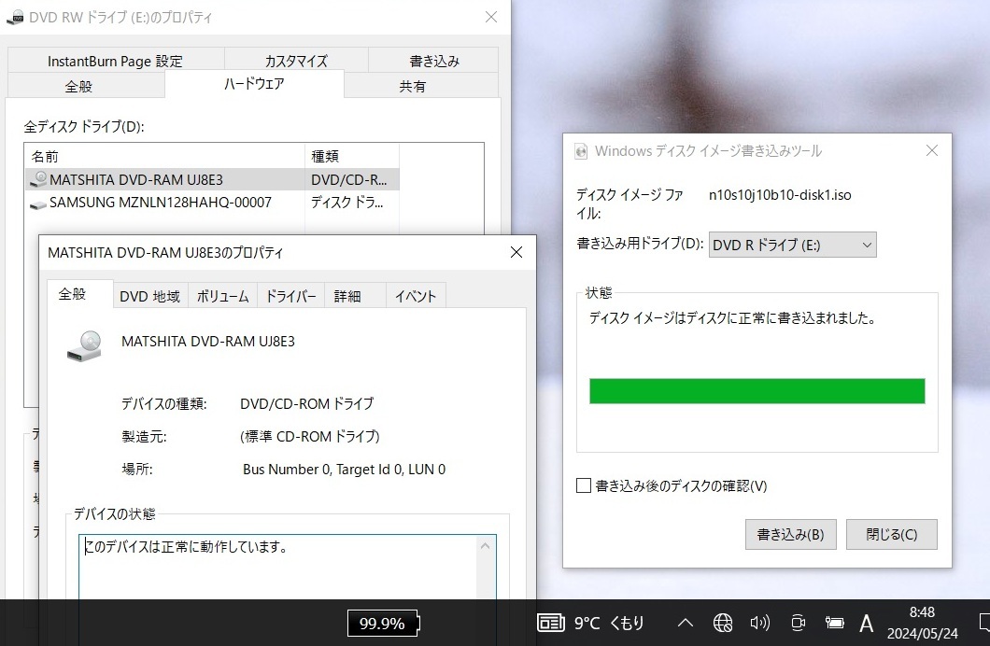Select the MATSHITA DVD-RAM UJ8E3 row
Screen dimensions: 990x646
[x=212, y=180]
